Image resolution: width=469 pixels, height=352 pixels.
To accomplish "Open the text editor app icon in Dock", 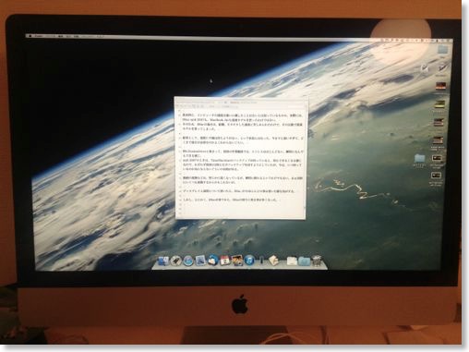I will click(273, 261).
